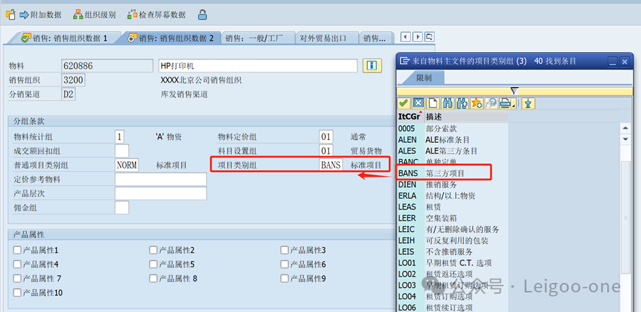The height and width of the screenshot is (312, 641).
Task: Switch to 销售: 销售组织数据 1 tab
Action: click(x=65, y=38)
